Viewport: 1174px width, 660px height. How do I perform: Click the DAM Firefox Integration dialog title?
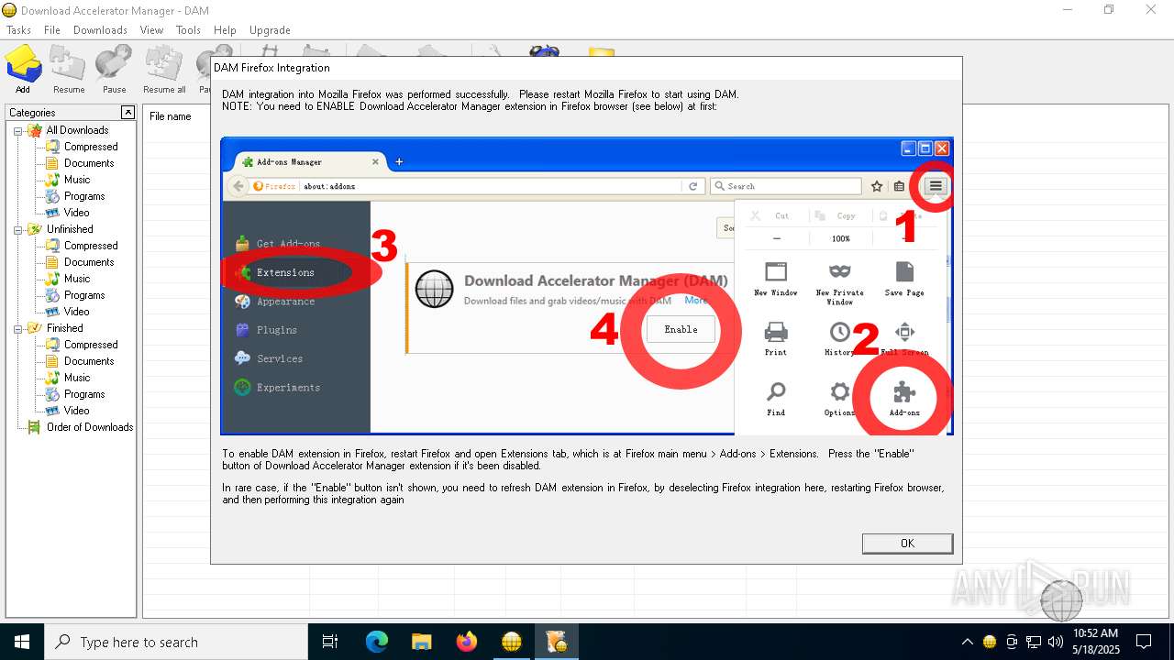(x=271, y=68)
